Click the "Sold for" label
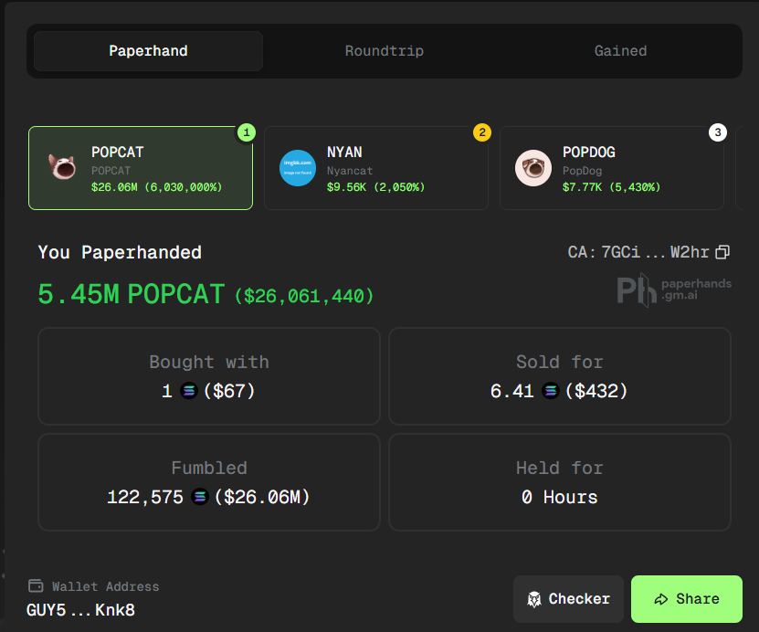This screenshot has height=632, width=759. coord(560,362)
